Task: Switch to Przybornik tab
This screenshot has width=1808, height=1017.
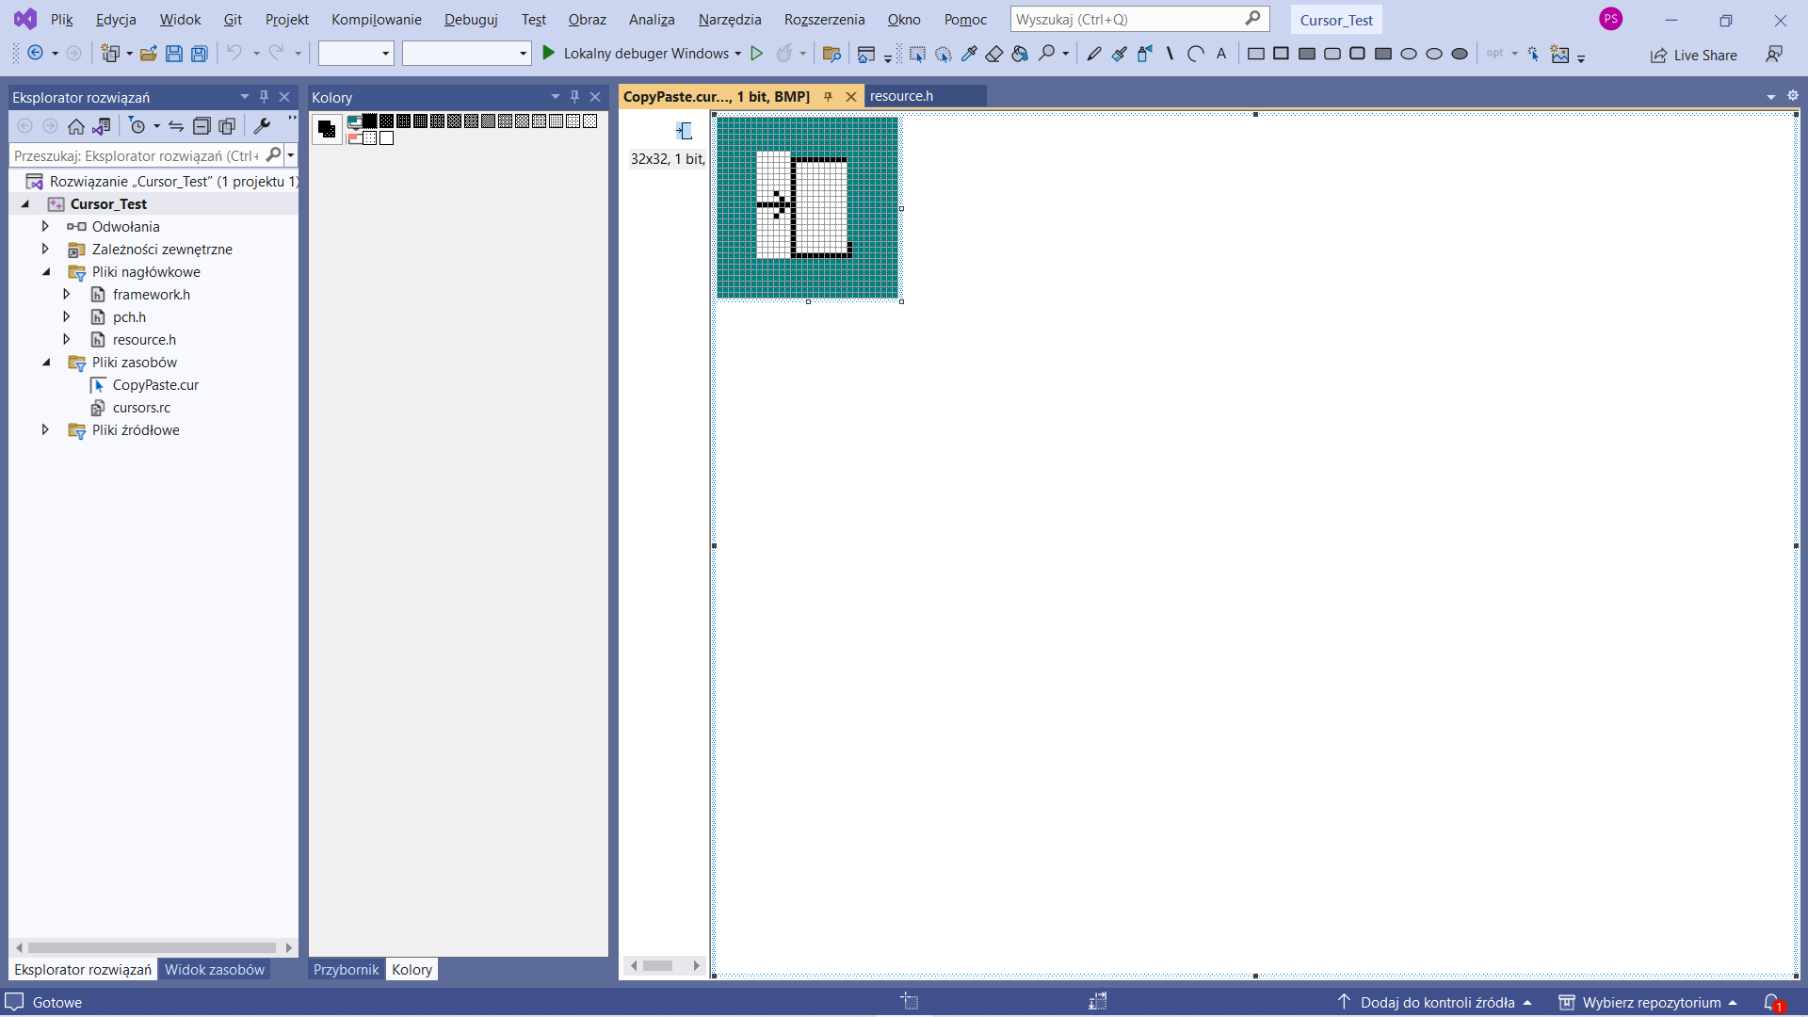Action: coord(346,970)
